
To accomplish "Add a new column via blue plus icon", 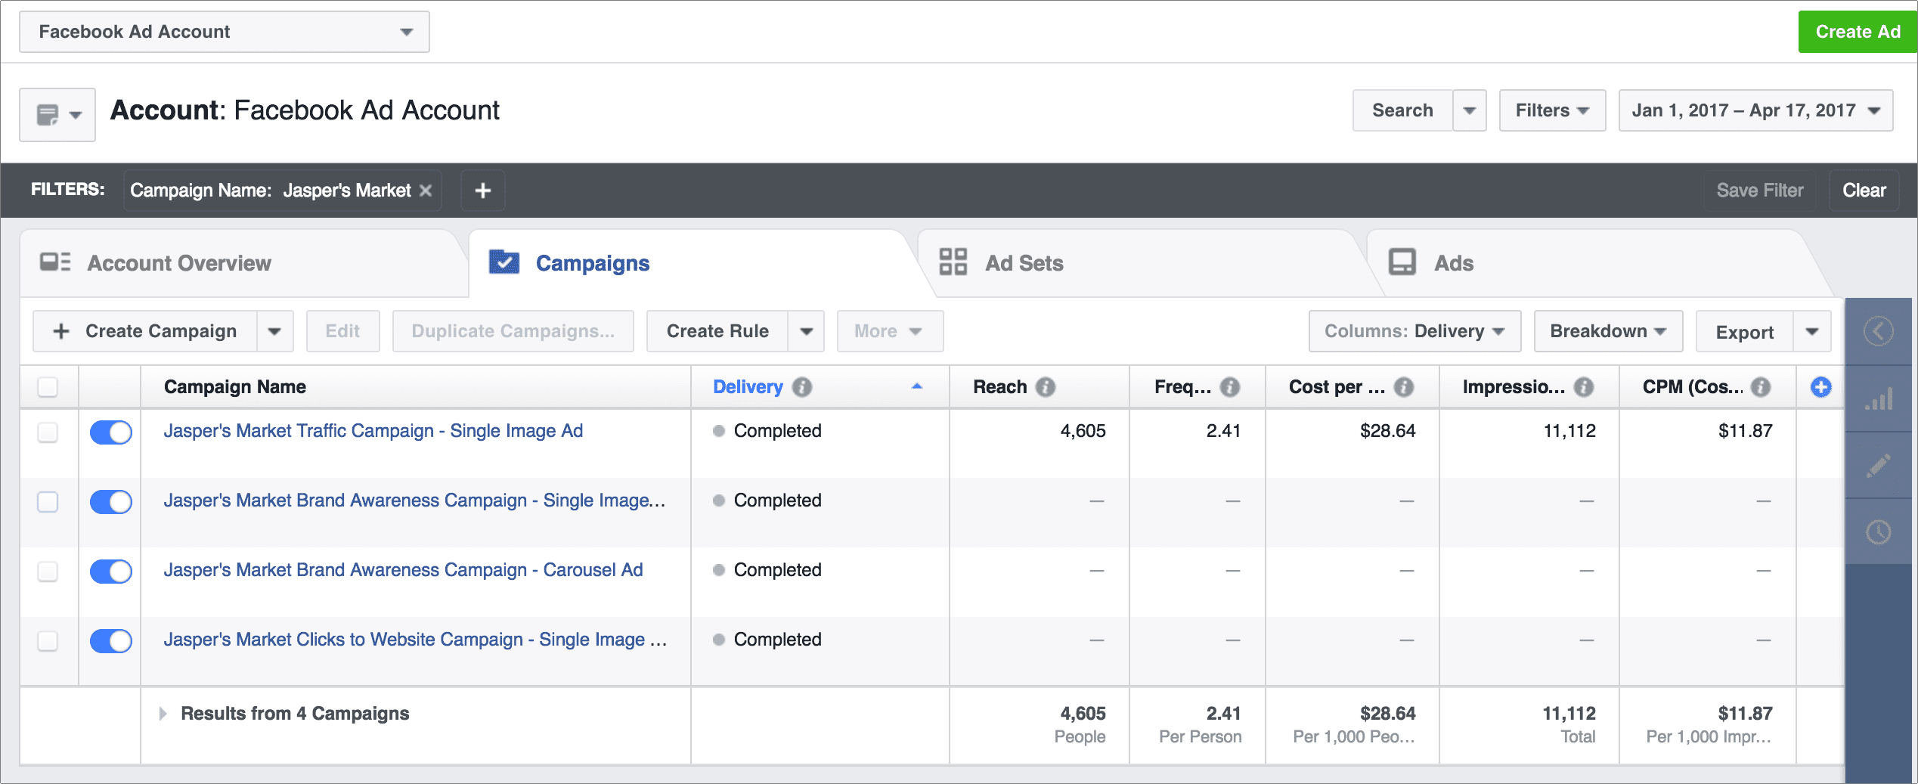I will pyautogui.click(x=1820, y=386).
